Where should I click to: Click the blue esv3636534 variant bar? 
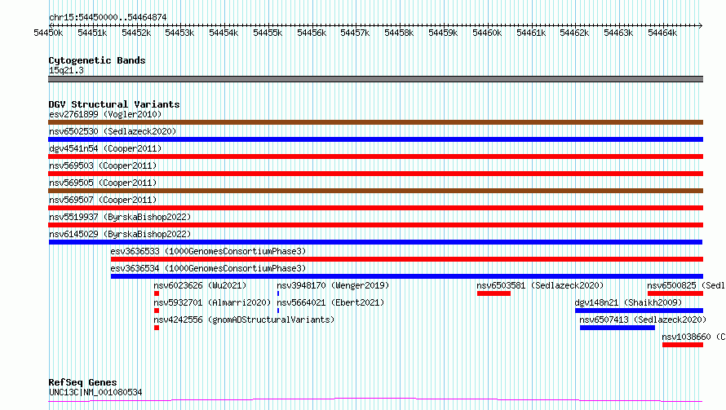coord(407,276)
